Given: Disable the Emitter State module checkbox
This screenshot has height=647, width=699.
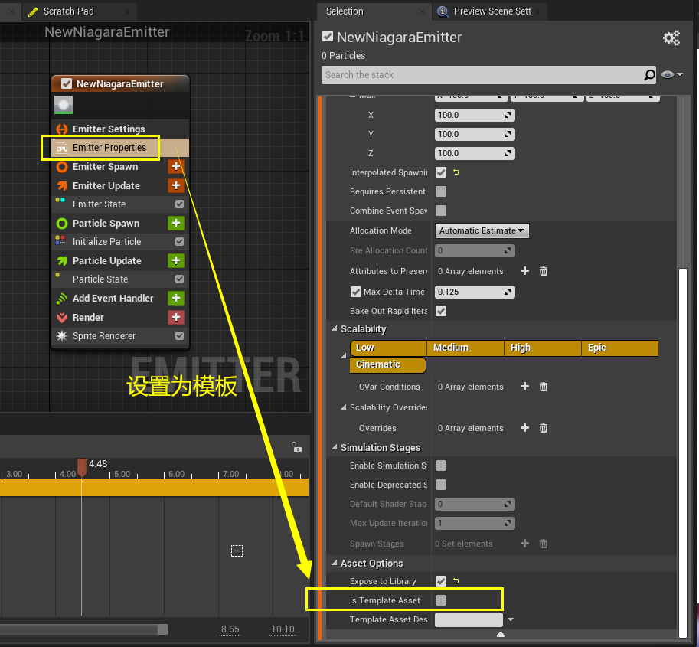Looking at the screenshot, I should (179, 204).
